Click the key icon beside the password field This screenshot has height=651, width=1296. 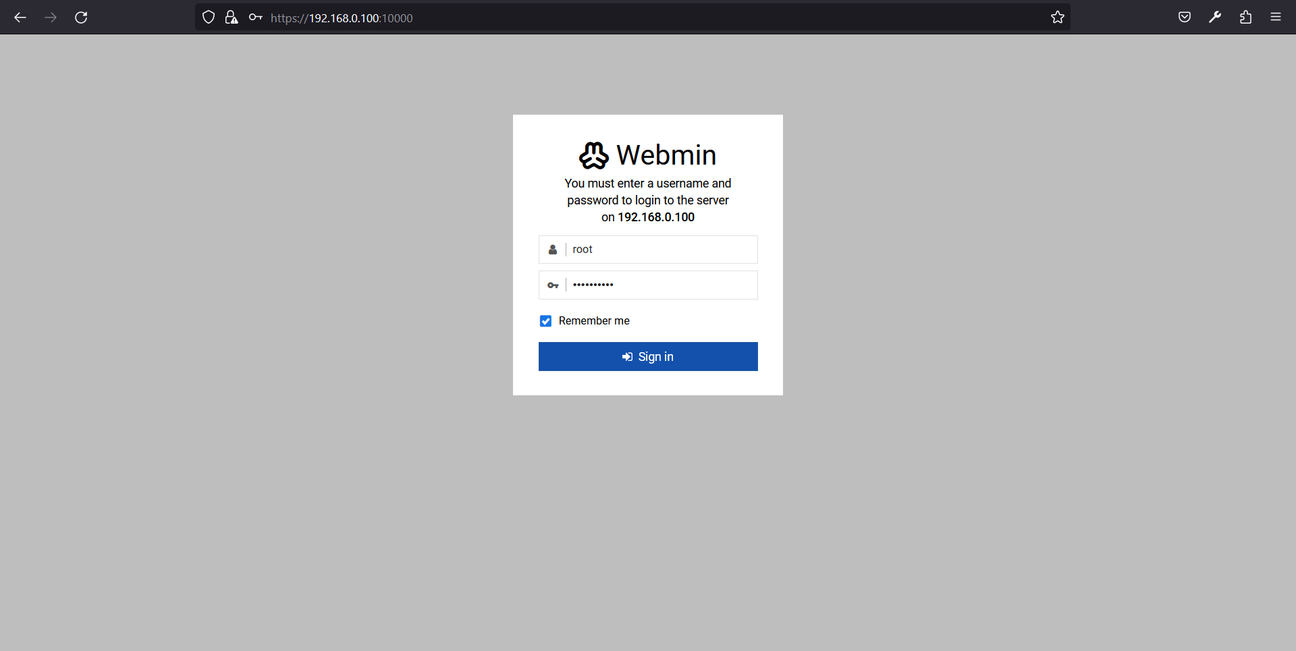coord(553,285)
